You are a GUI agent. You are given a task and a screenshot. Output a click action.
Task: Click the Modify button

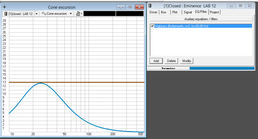[x=186, y=61]
